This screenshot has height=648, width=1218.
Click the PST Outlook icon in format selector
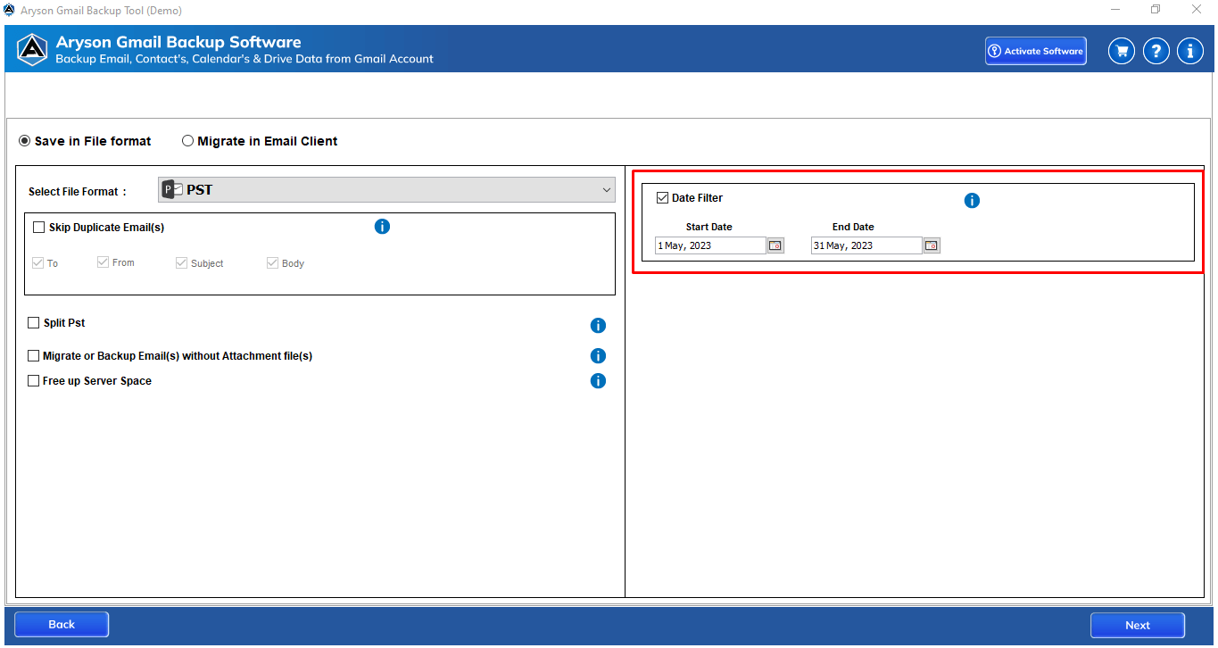tap(172, 189)
